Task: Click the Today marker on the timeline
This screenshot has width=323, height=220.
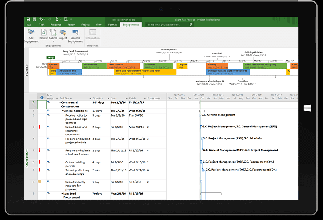Action: (x=50, y=57)
